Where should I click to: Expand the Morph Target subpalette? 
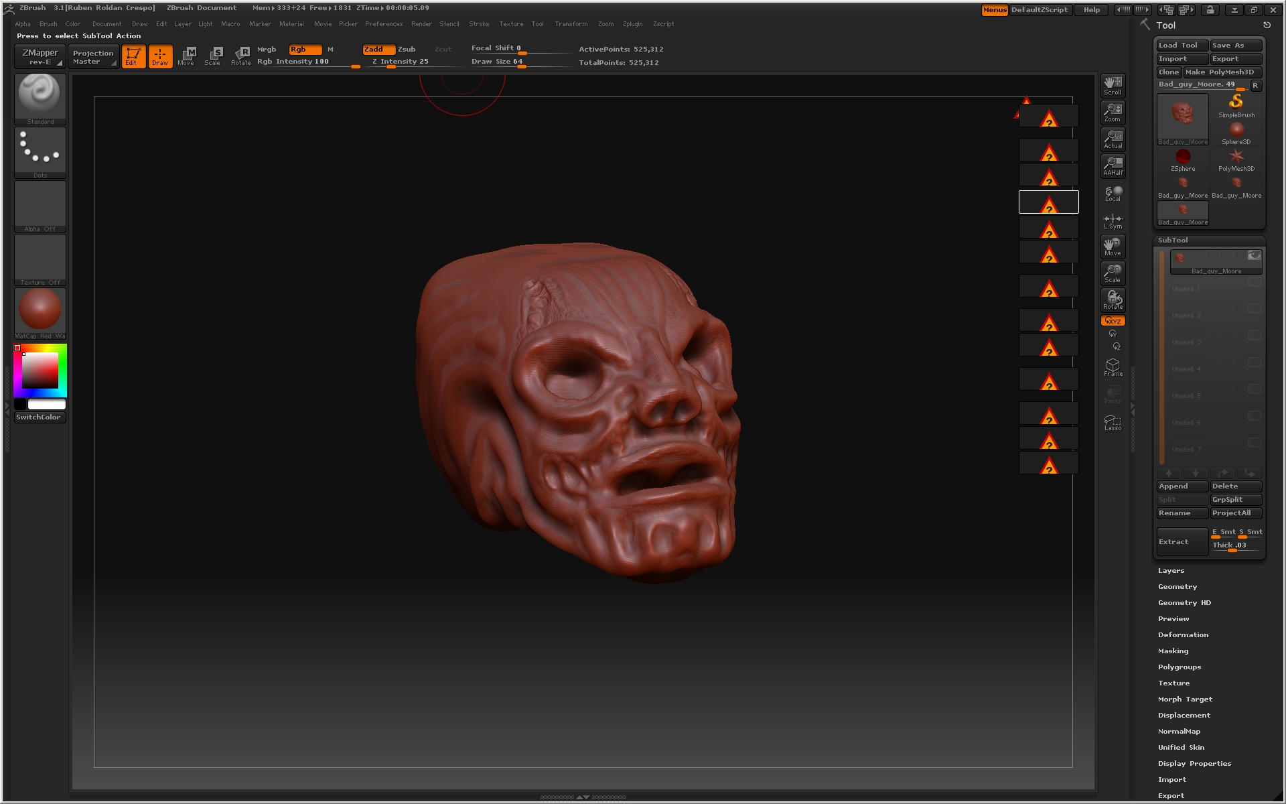coord(1185,699)
